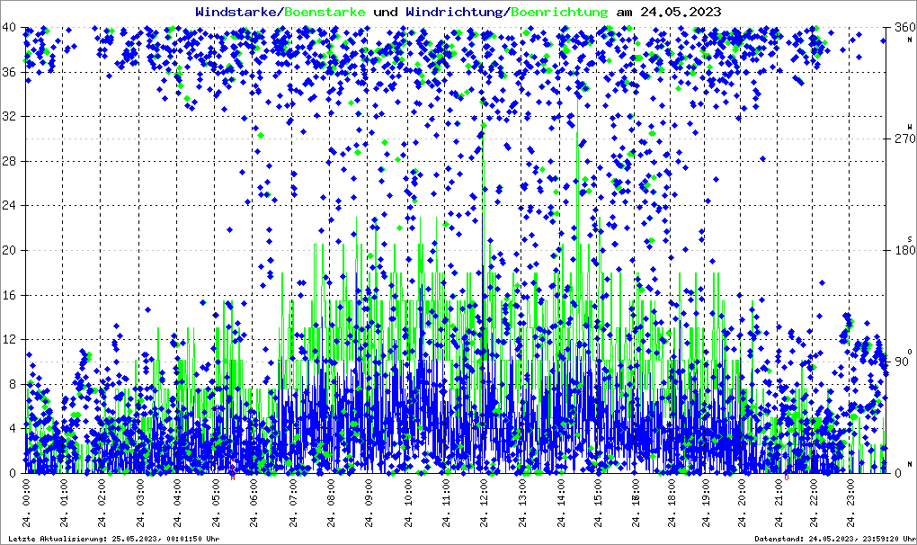Screen dimensions: 917x545
Task: Click the compass letter S beside 180
Action: tap(910, 239)
